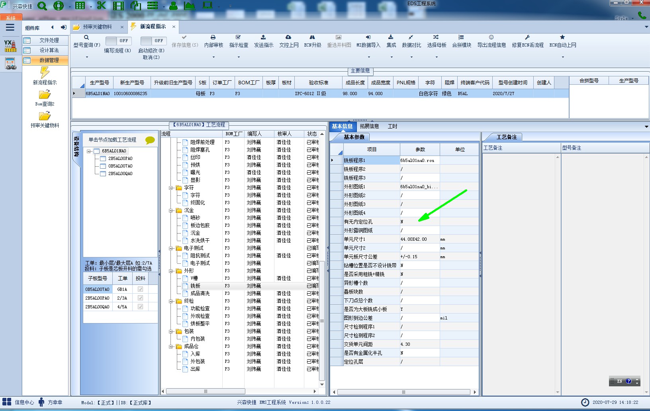Viewport: 650px width, 411px height.
Task: Click the green film strip icon in title bar
Action: pyautogui.click(x=118, y=6)
